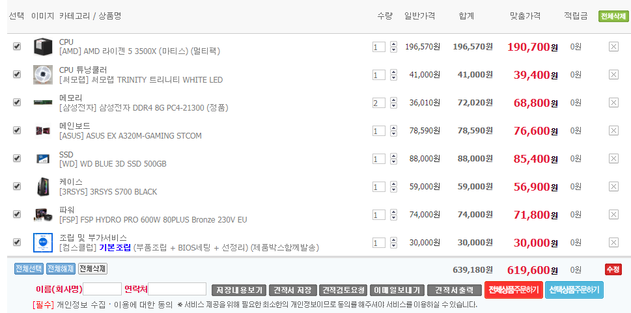The height and width of the screenshot is (313, 631).
Task: Delete the Samsung DDR4 8G memory row
Action: pyautogui.click(x=613, y=103)
